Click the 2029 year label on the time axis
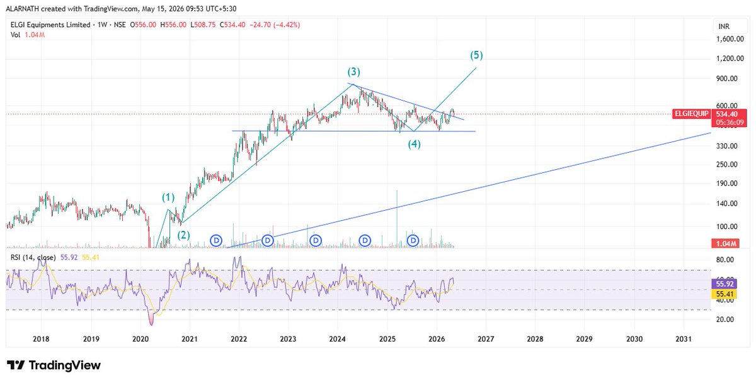 [585, 338]
